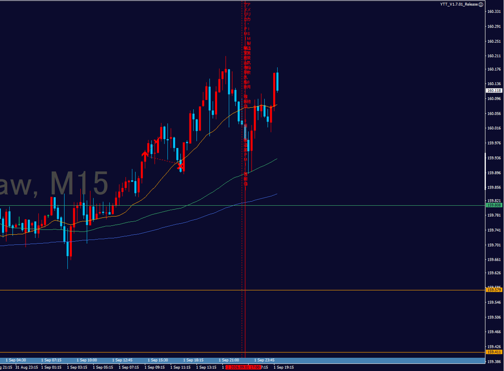Select the 1 Sep 23:45 timeline label
Screen dimensions: 504x371
[x=264, y=360]
